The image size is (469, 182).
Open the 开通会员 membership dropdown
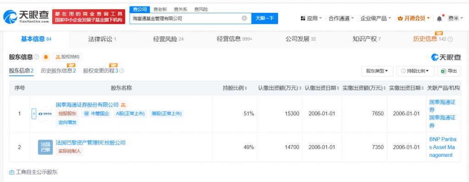click(414, 18)
